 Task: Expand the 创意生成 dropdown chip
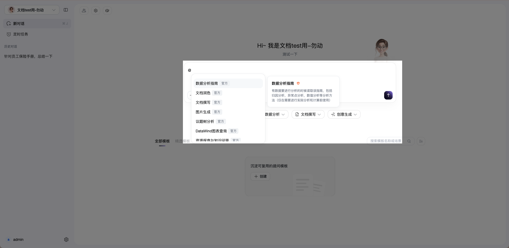344,114
